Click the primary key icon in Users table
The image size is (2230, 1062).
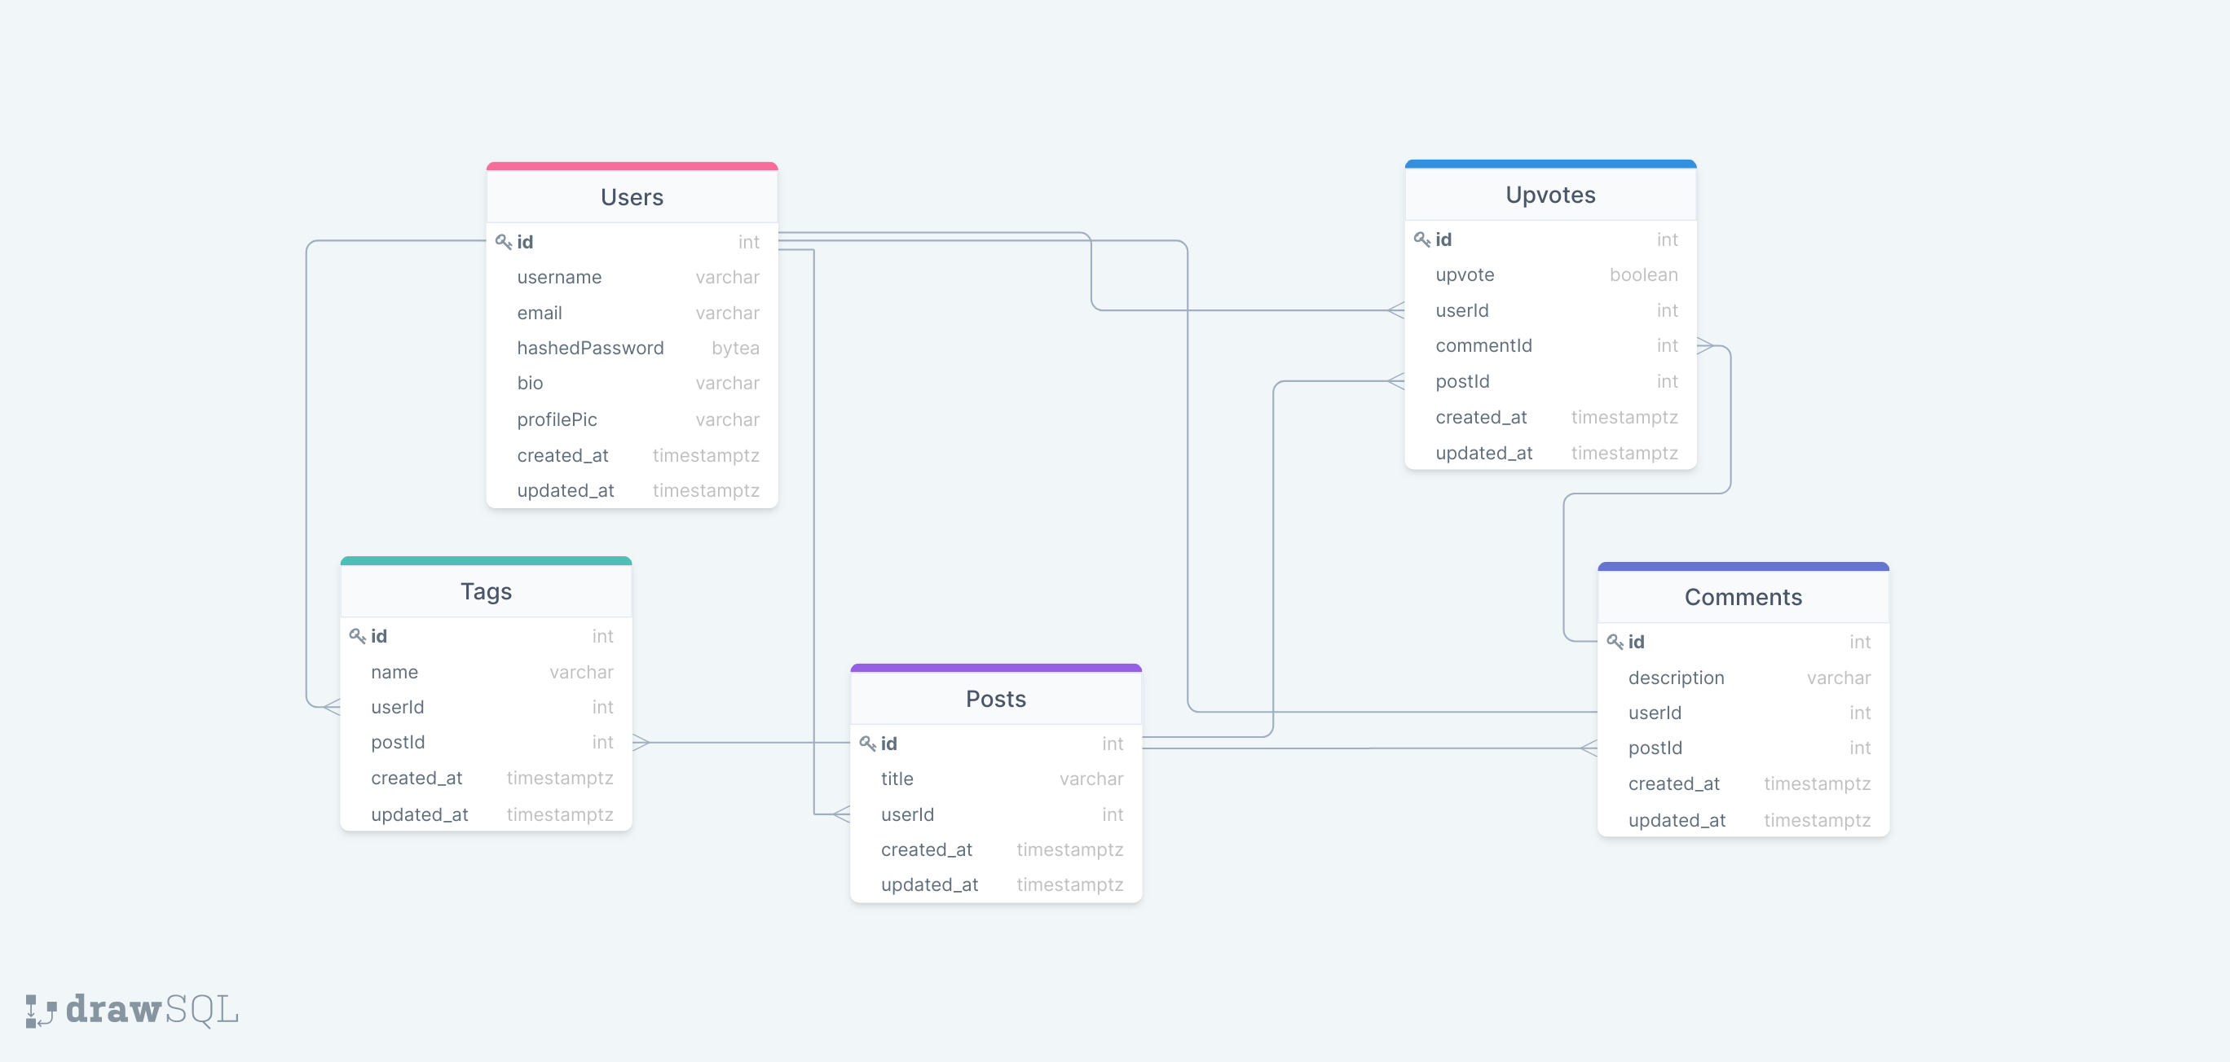tap(503, 242)
